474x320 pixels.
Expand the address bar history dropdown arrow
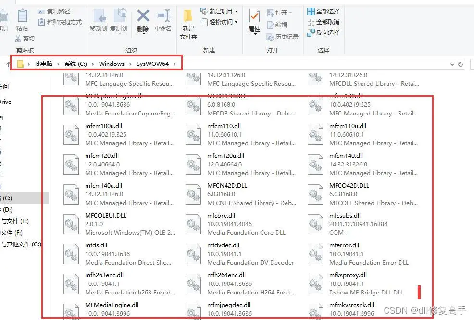pos(452,64)
